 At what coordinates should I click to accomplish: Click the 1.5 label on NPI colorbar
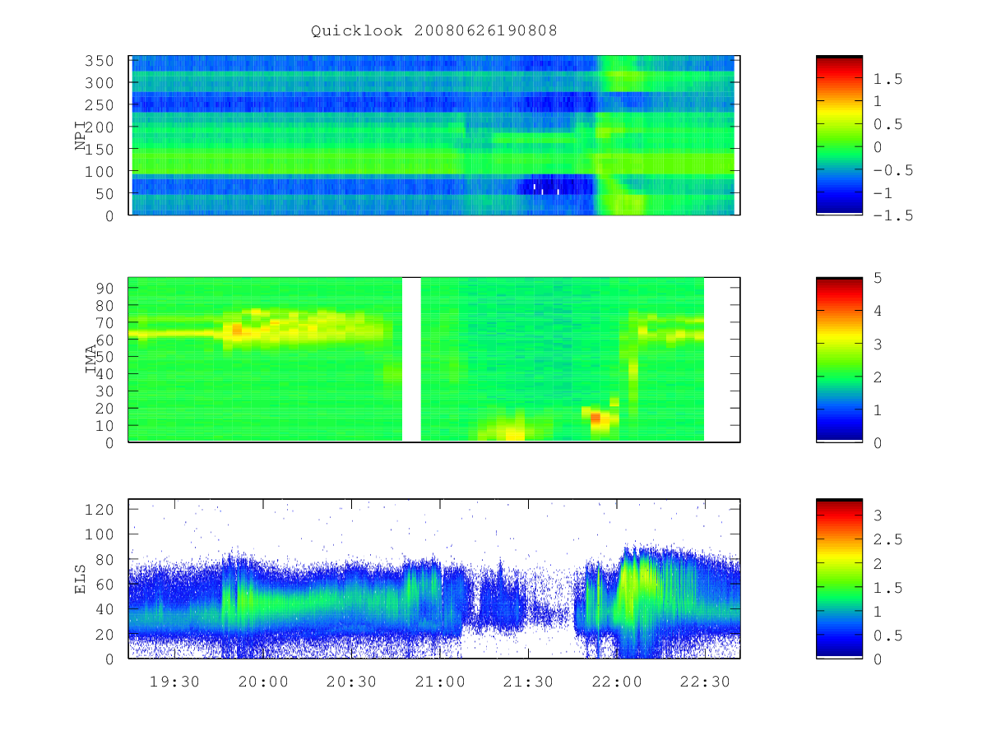[889, 79]
